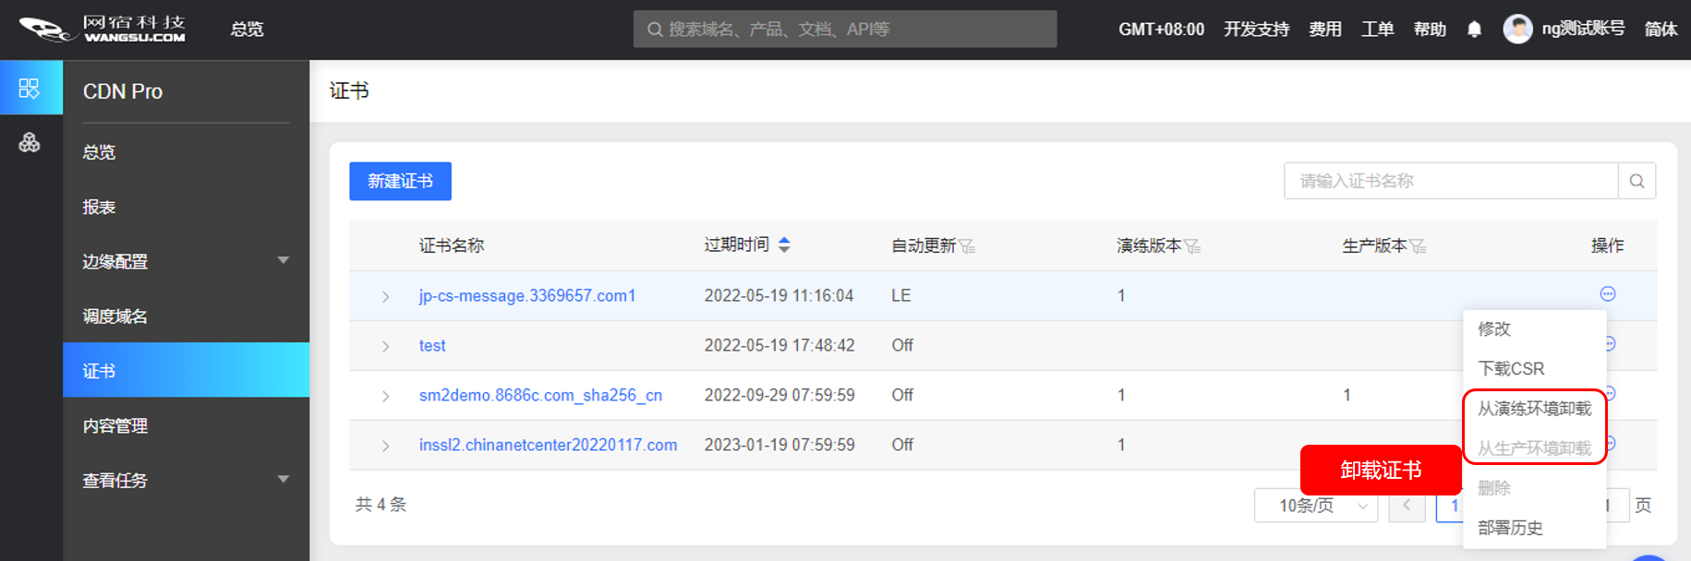
Task: Click the certificate search magnifier button
Action: pos(1637,181)
